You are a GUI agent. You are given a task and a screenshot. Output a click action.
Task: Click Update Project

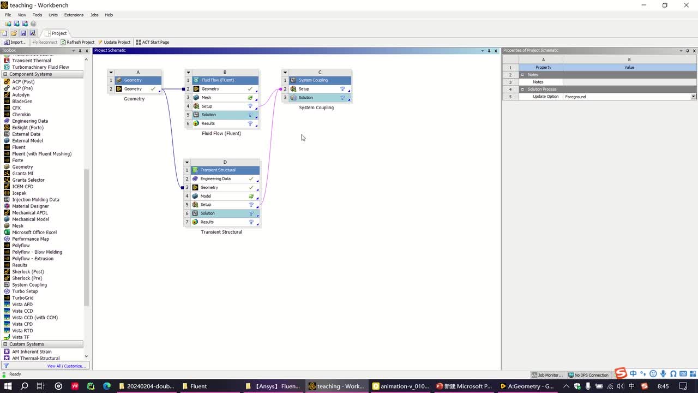(x=115, y=42)
